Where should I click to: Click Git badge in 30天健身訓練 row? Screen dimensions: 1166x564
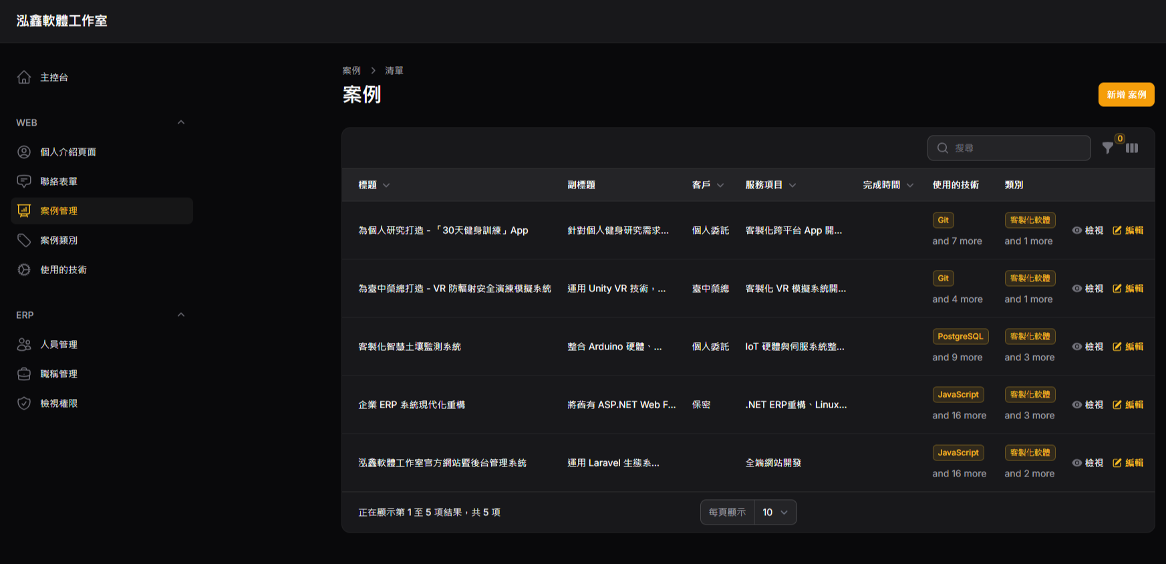[x=943, y=221]
